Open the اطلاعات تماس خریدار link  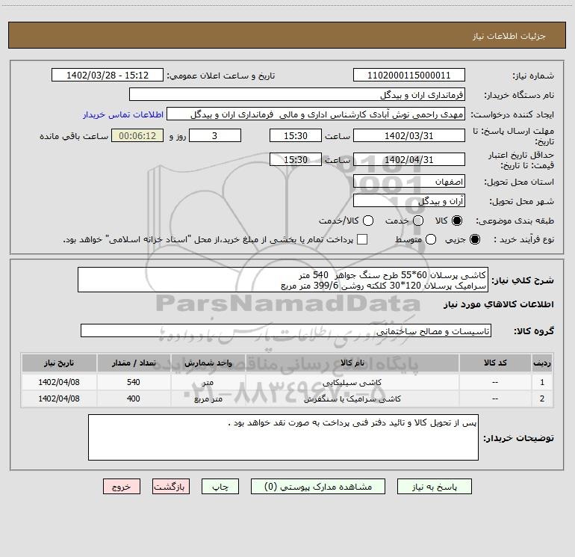[123, 114]
